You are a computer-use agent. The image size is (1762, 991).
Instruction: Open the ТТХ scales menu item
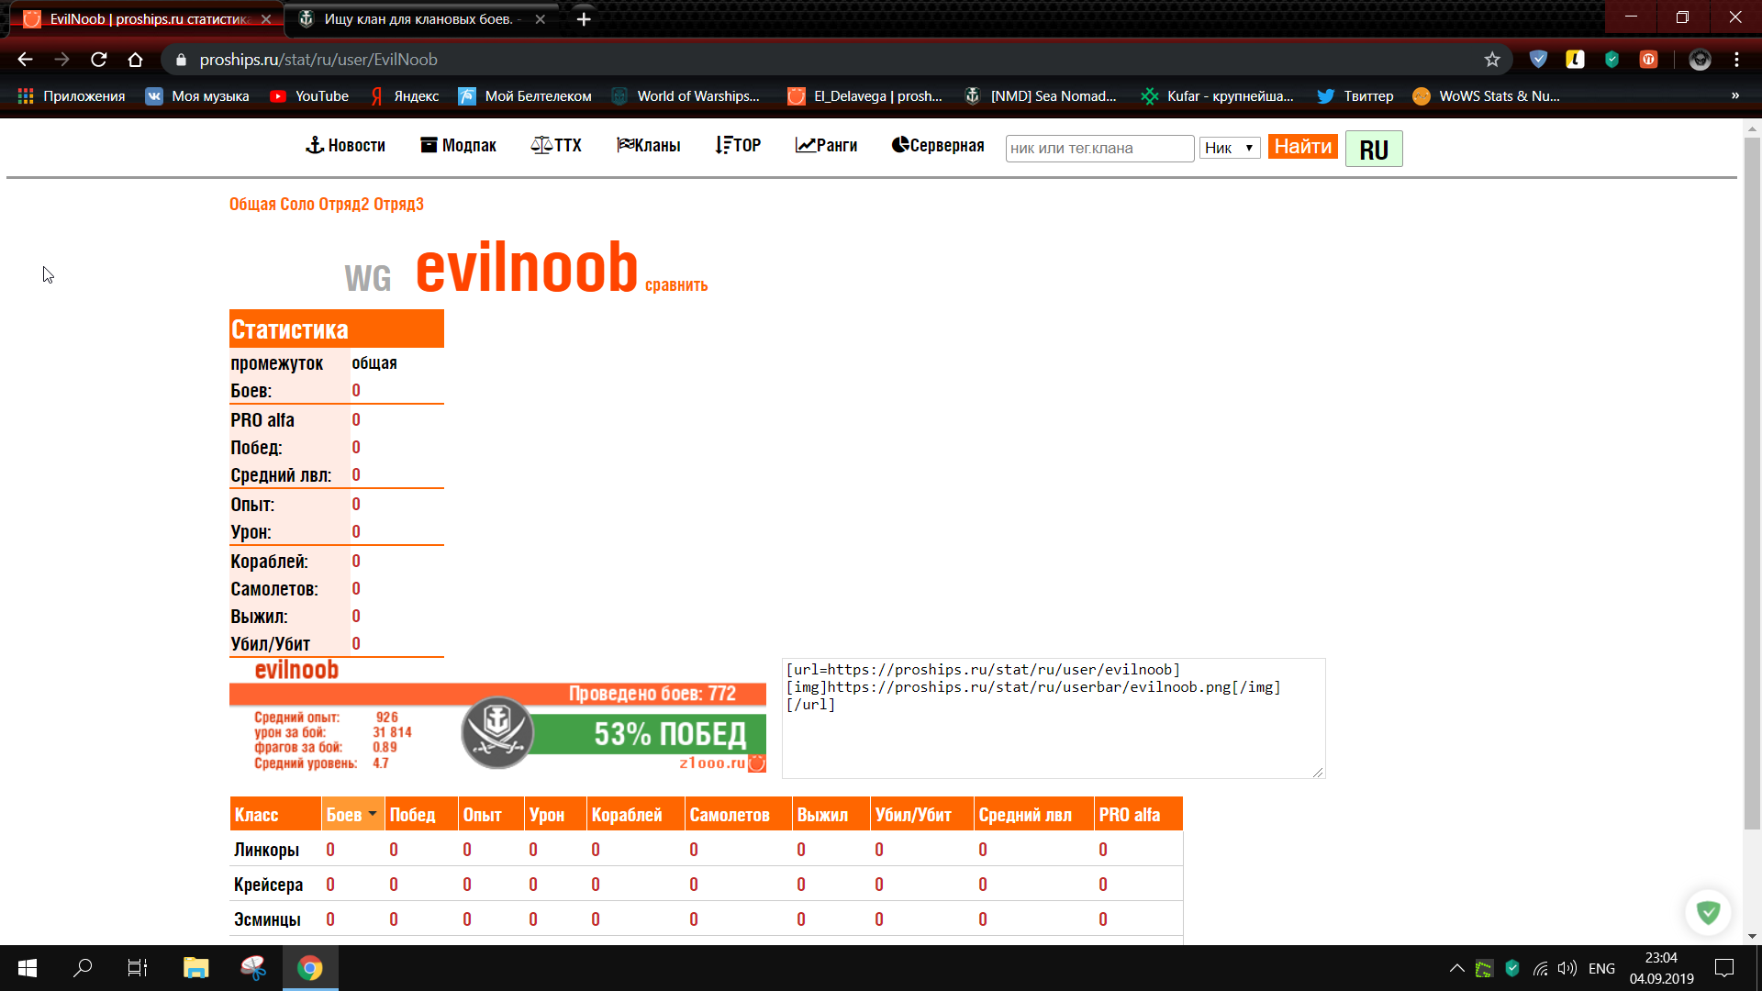556,145
